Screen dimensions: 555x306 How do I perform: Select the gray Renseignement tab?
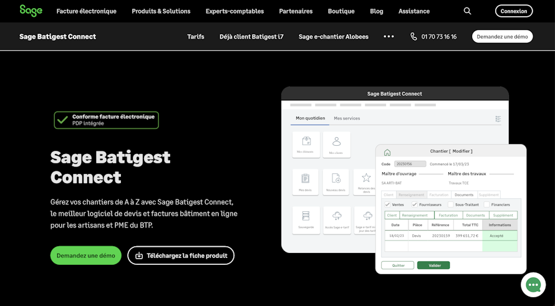(412, 195)
